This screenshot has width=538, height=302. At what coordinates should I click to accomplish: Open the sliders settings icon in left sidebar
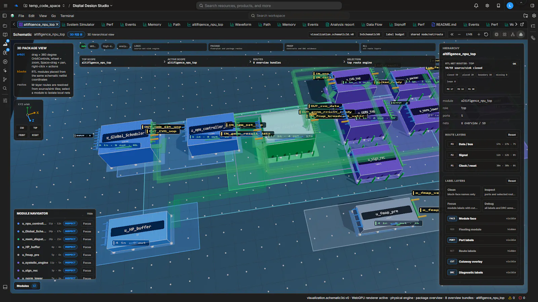(5, 100)
